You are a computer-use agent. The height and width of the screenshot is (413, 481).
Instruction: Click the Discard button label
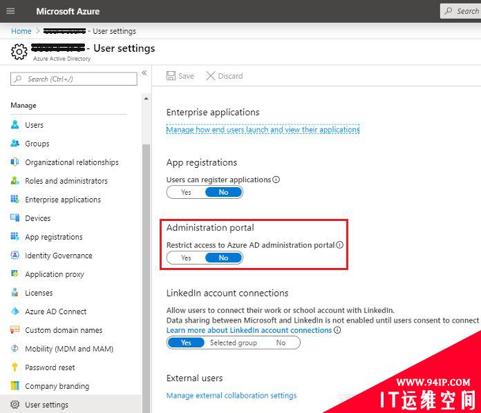click(230, 76)
